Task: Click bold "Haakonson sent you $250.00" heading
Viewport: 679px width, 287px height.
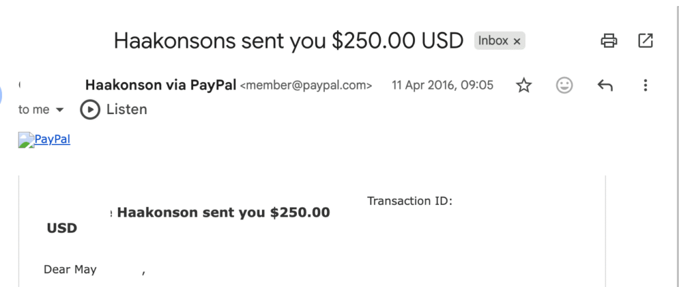Action: click(223, 213)
